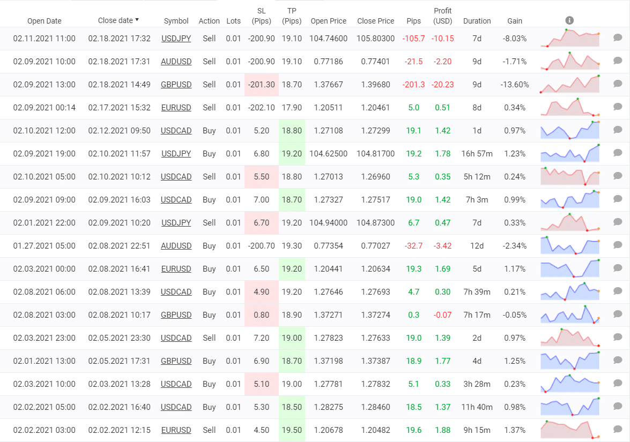View sparkline chart for trade with -2.34% gain
The image size is (630, 442).
click(x=570, y=245)
